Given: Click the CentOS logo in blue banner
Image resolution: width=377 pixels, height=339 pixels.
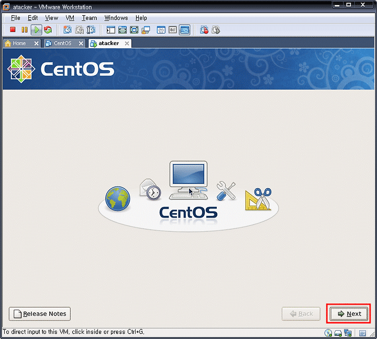Looking at the screenshot, I should [61, 69].
